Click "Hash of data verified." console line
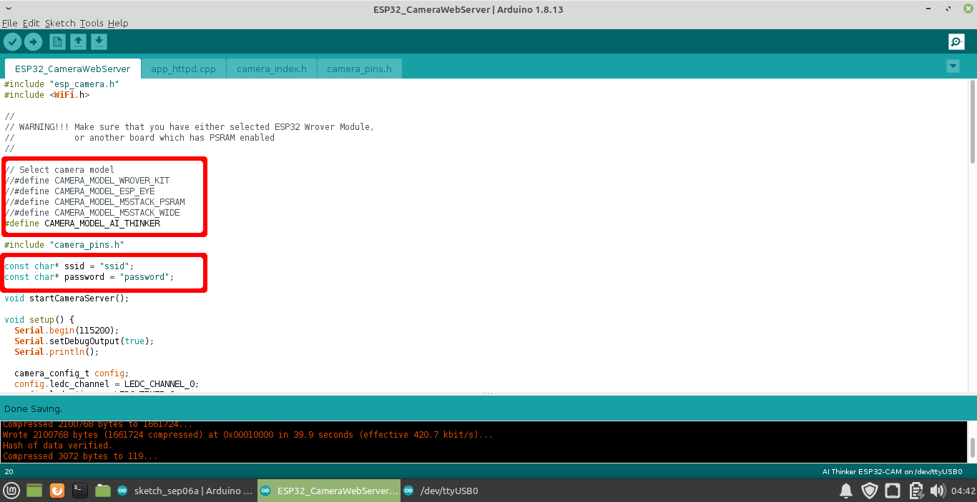 click(58, 446)
